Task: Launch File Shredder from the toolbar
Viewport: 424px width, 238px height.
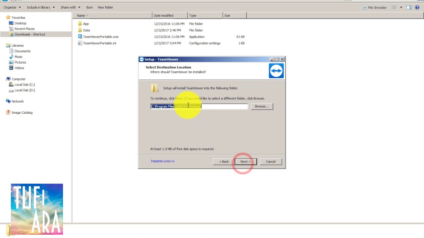Action: point(374,7)
